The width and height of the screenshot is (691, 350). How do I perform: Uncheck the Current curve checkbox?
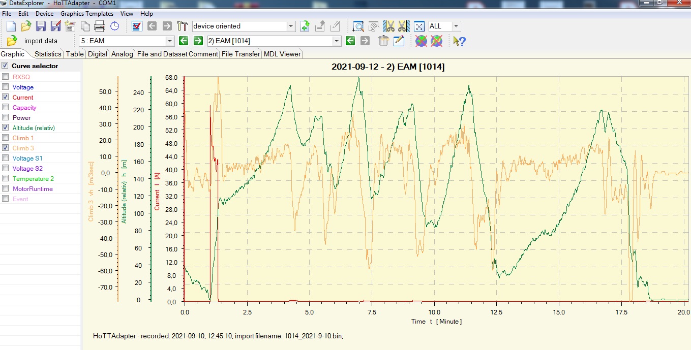5,98
